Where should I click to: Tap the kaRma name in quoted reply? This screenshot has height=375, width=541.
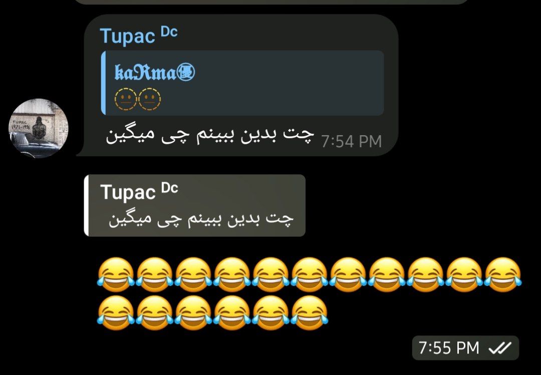(x=145, y=72)
